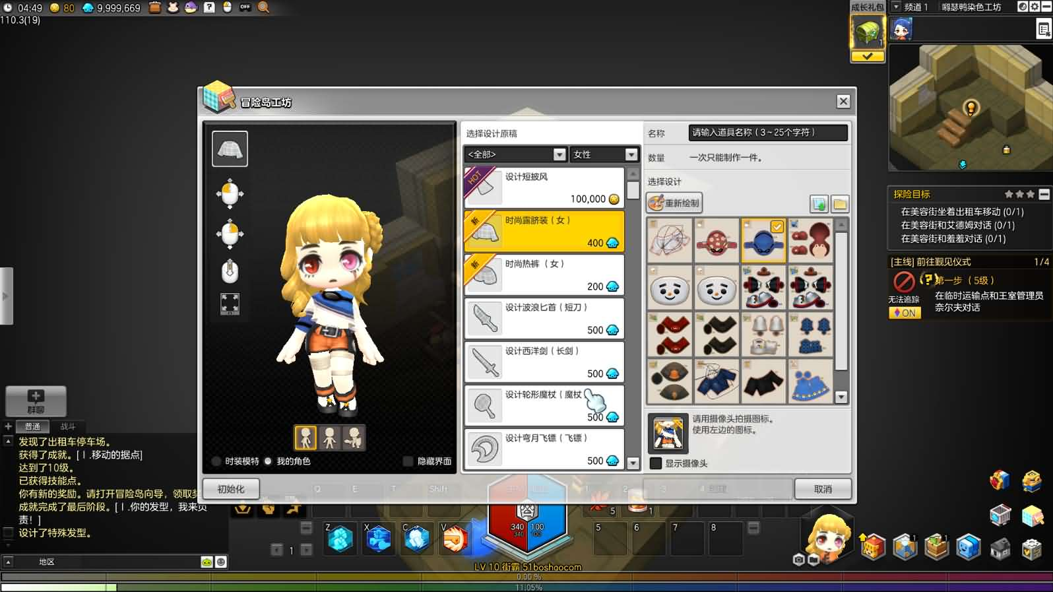Click the magnifier search icon in top bar
1053x592 pixels.
[263, 7]
